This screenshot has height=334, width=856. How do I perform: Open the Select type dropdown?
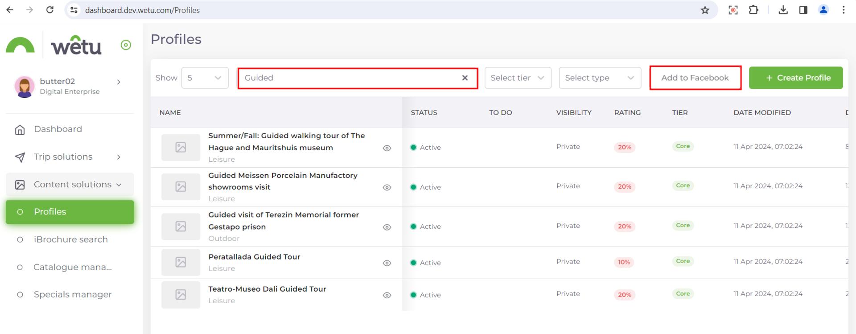(600, 78)
